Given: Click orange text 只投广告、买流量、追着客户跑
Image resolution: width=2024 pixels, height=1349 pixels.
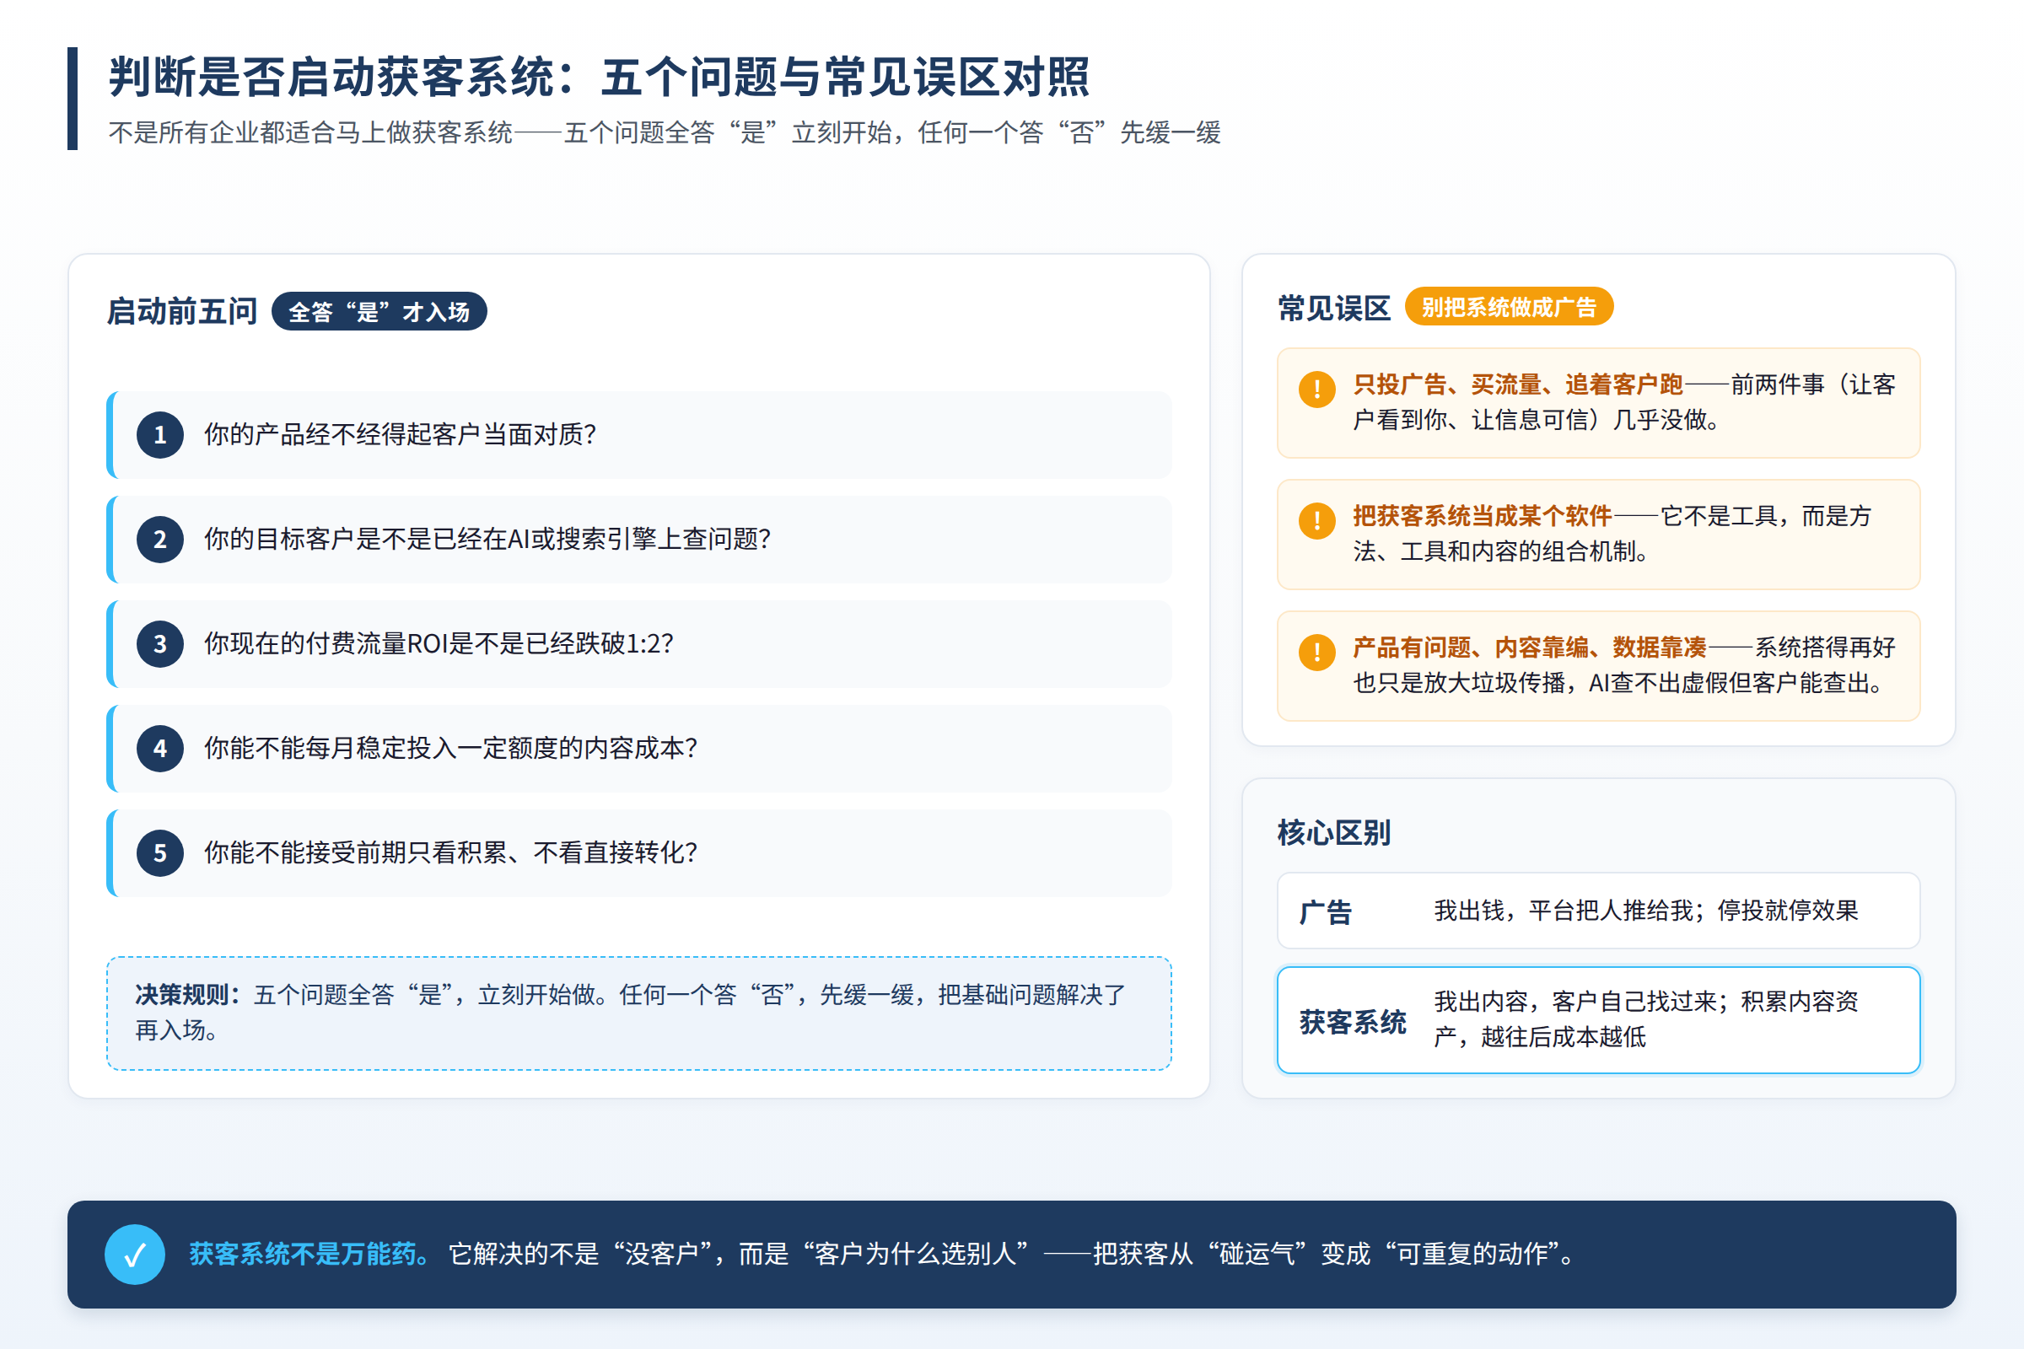Looking at the screenshot, I should 1517,384.
